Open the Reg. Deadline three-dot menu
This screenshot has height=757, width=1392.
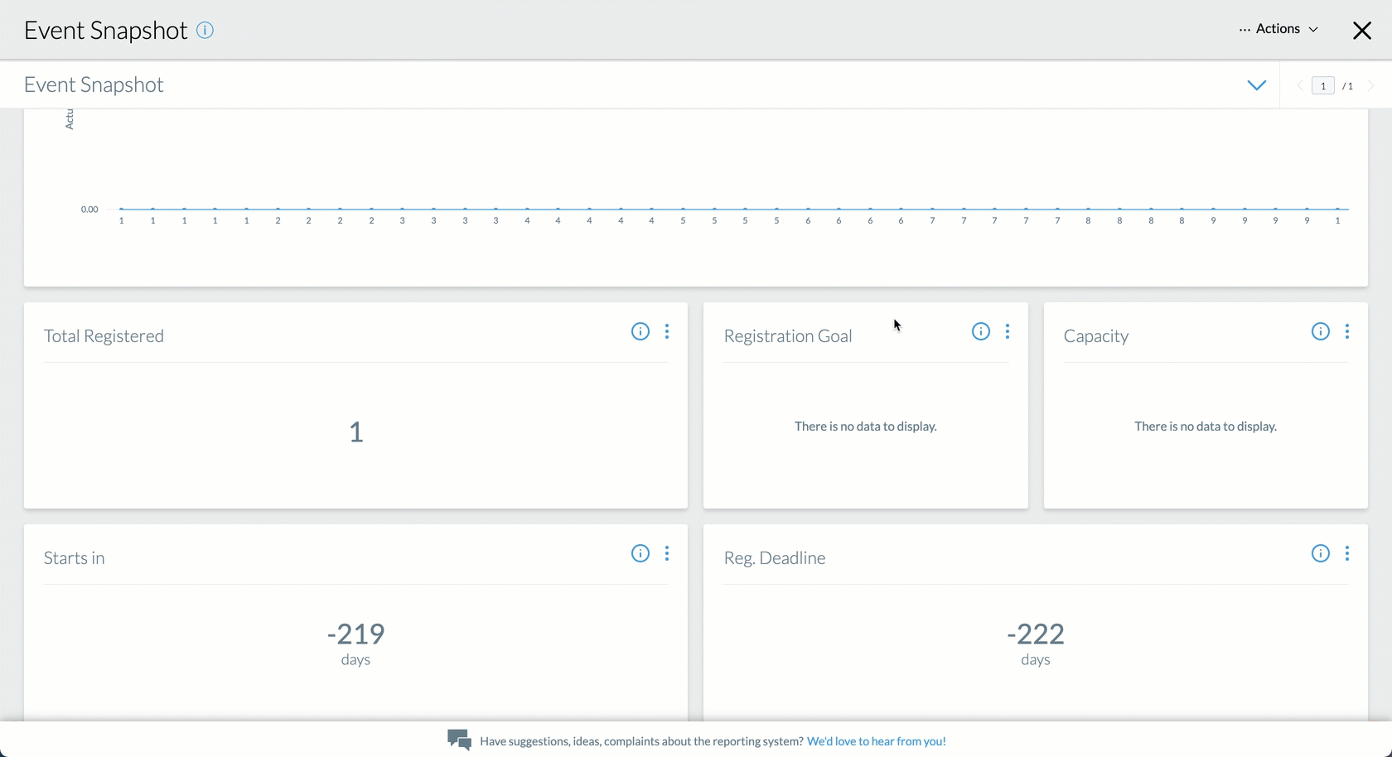[1347, 553]
